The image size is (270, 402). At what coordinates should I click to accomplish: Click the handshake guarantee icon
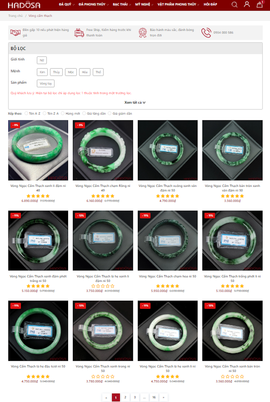pyautogui.click(x=15, y=32)
